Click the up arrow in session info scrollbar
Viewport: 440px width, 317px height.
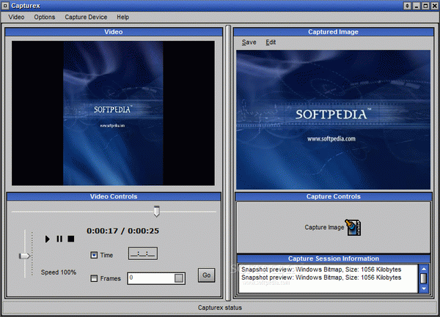tap(424, 269)
